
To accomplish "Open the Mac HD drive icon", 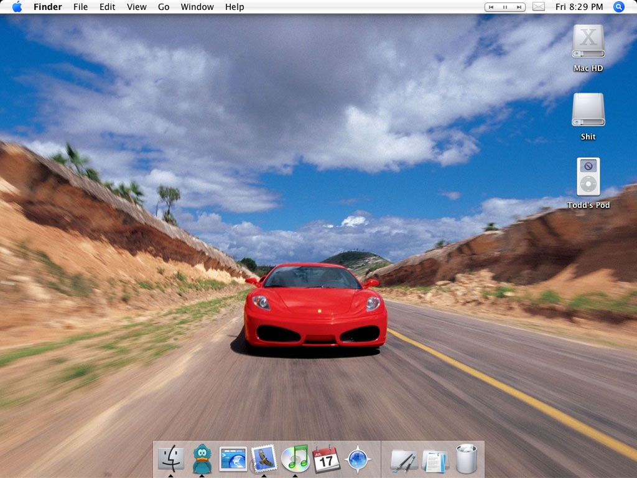I will point(588,42).
